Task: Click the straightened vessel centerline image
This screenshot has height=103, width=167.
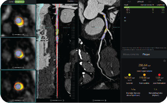Action: pyautogui.click(x=57, y=51)
